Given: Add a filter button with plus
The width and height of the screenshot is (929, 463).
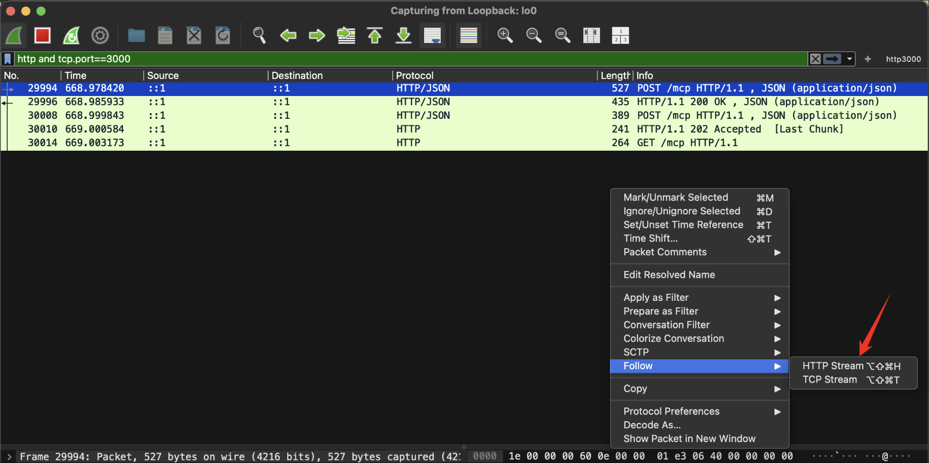Looking at the screenshot, I should [x=868, y=59].
